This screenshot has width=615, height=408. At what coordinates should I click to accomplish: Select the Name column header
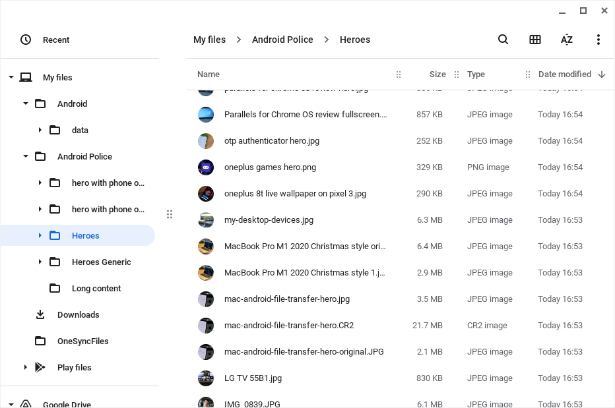(208, 74)
